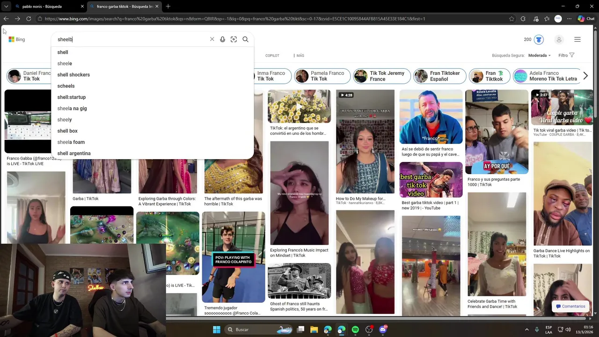Click the Pamela Franco Tik Tok chip
This screenshot has height=337, width=599.
click(x=322, y=76)
